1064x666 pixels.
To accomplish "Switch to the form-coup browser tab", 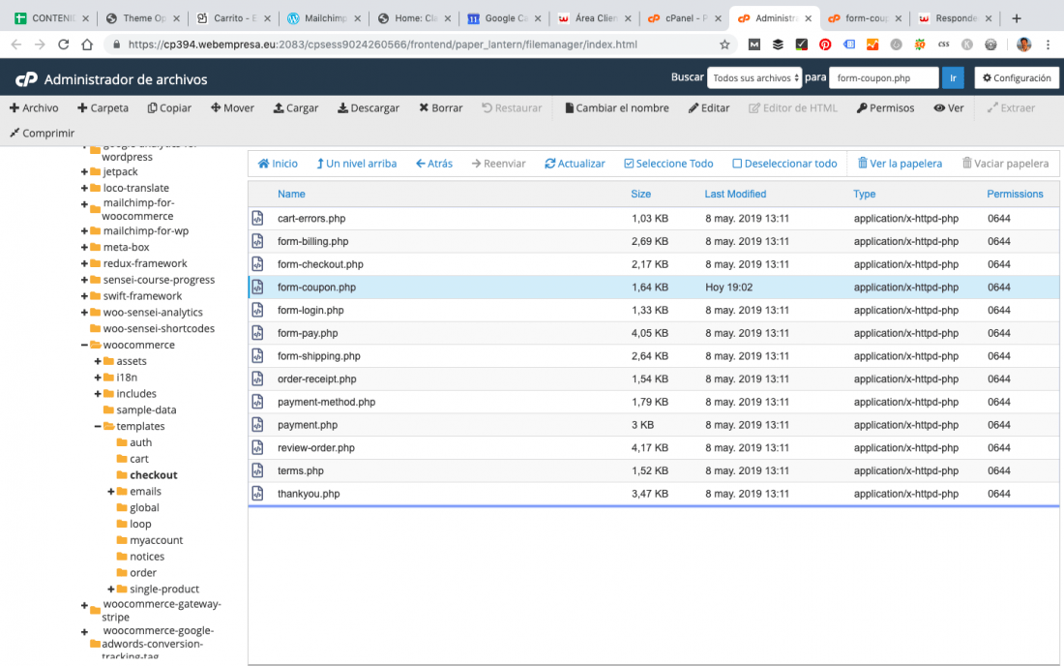I will (x=865, y=18).
